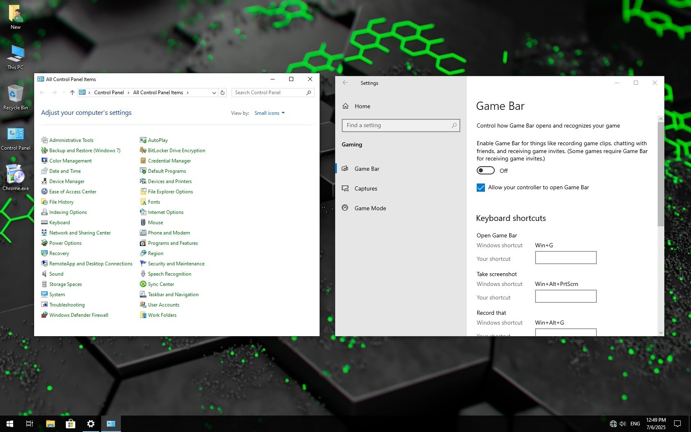Viewport: 691px width, 432px height.
Task: Click the Settings back arrow
Action: 345,83
